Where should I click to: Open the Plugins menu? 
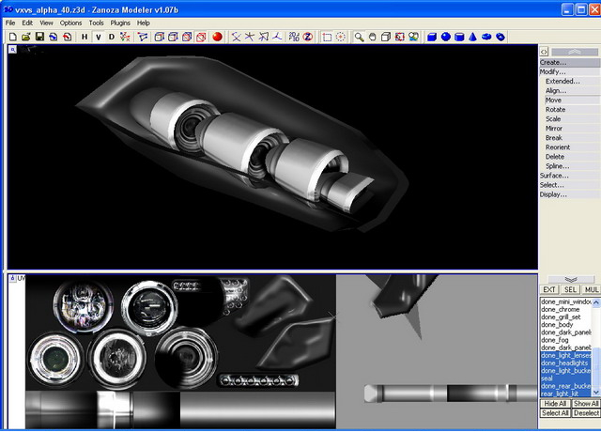120,23
